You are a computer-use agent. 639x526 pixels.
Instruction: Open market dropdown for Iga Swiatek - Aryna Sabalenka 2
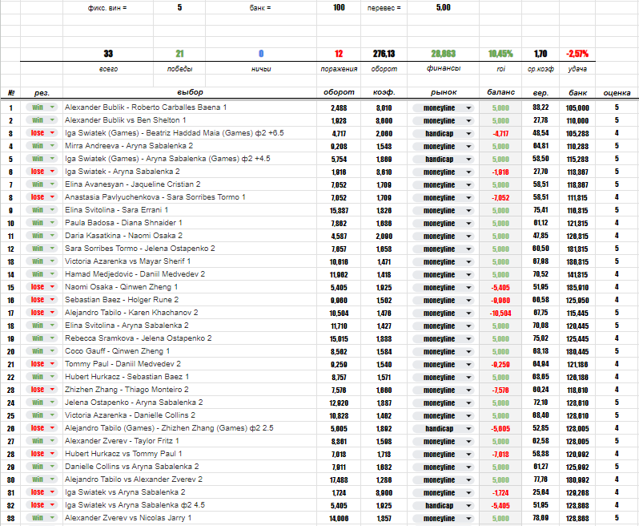click(444, 172)
